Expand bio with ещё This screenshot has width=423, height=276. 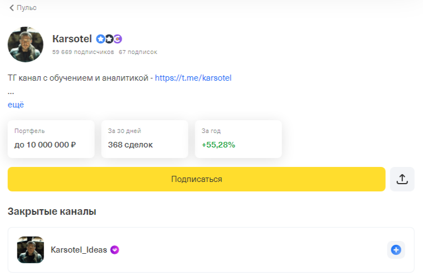pos(16,105)
